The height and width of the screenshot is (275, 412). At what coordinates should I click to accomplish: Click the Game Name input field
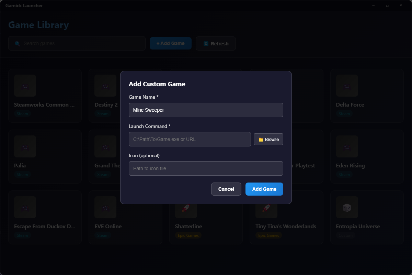pos(206,110)
